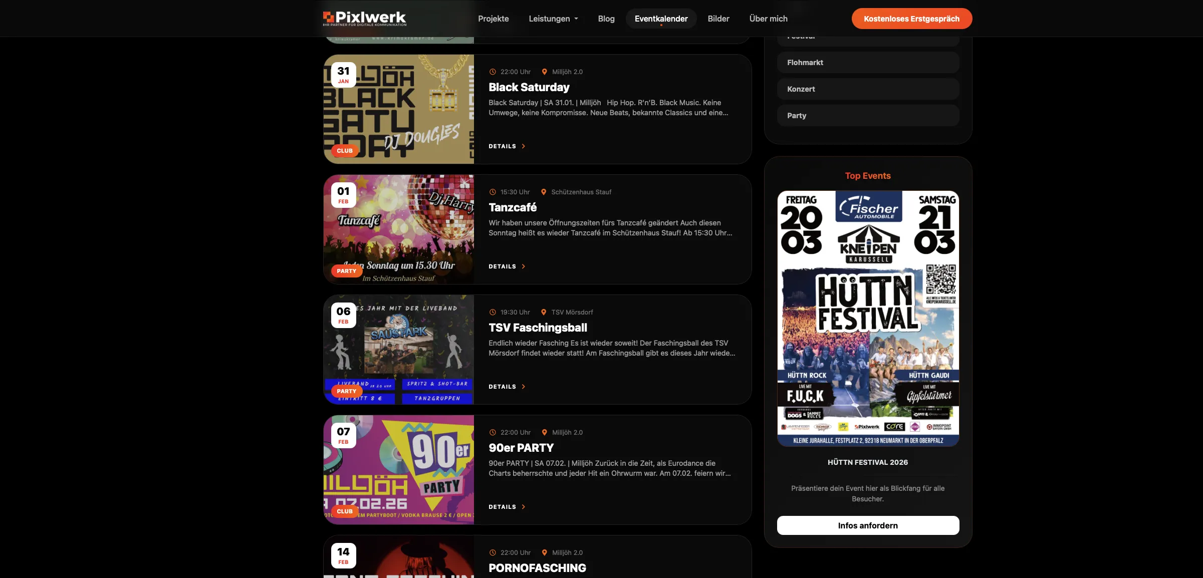This screenshot has height=578, width=1203.
Task: Click clock icon on Black Saturday event
Action: click(493, 72)
